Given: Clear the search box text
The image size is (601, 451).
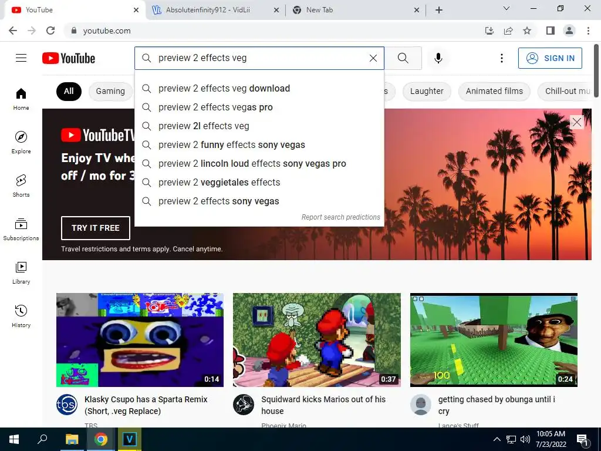Looking at the screenshot, I should [373, 58].
